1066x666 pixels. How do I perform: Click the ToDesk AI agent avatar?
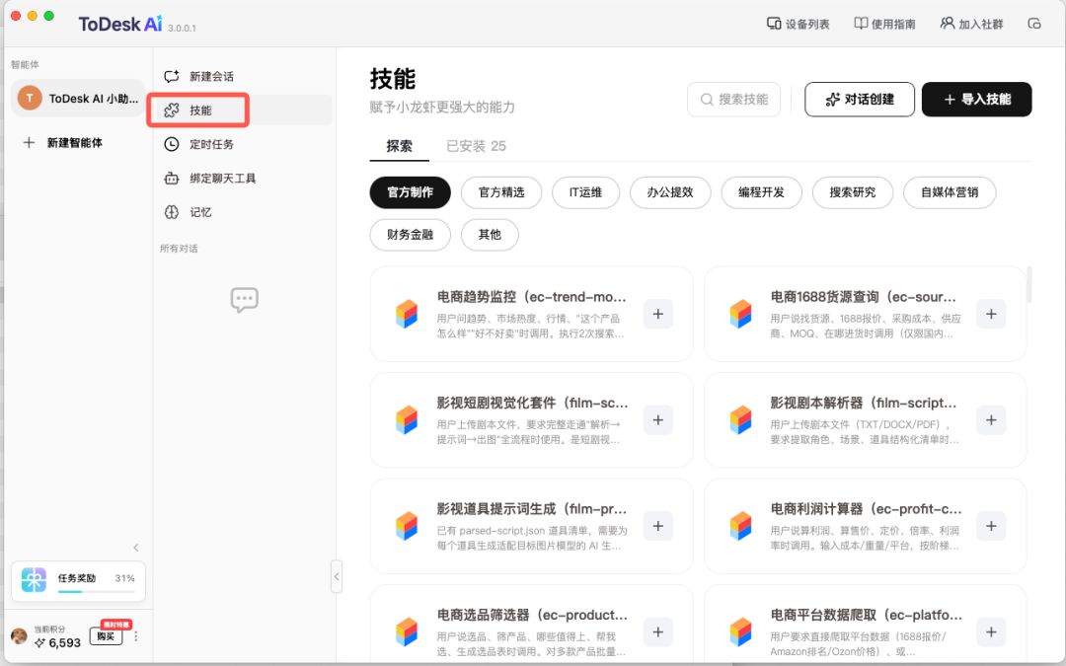pos(30,99)
